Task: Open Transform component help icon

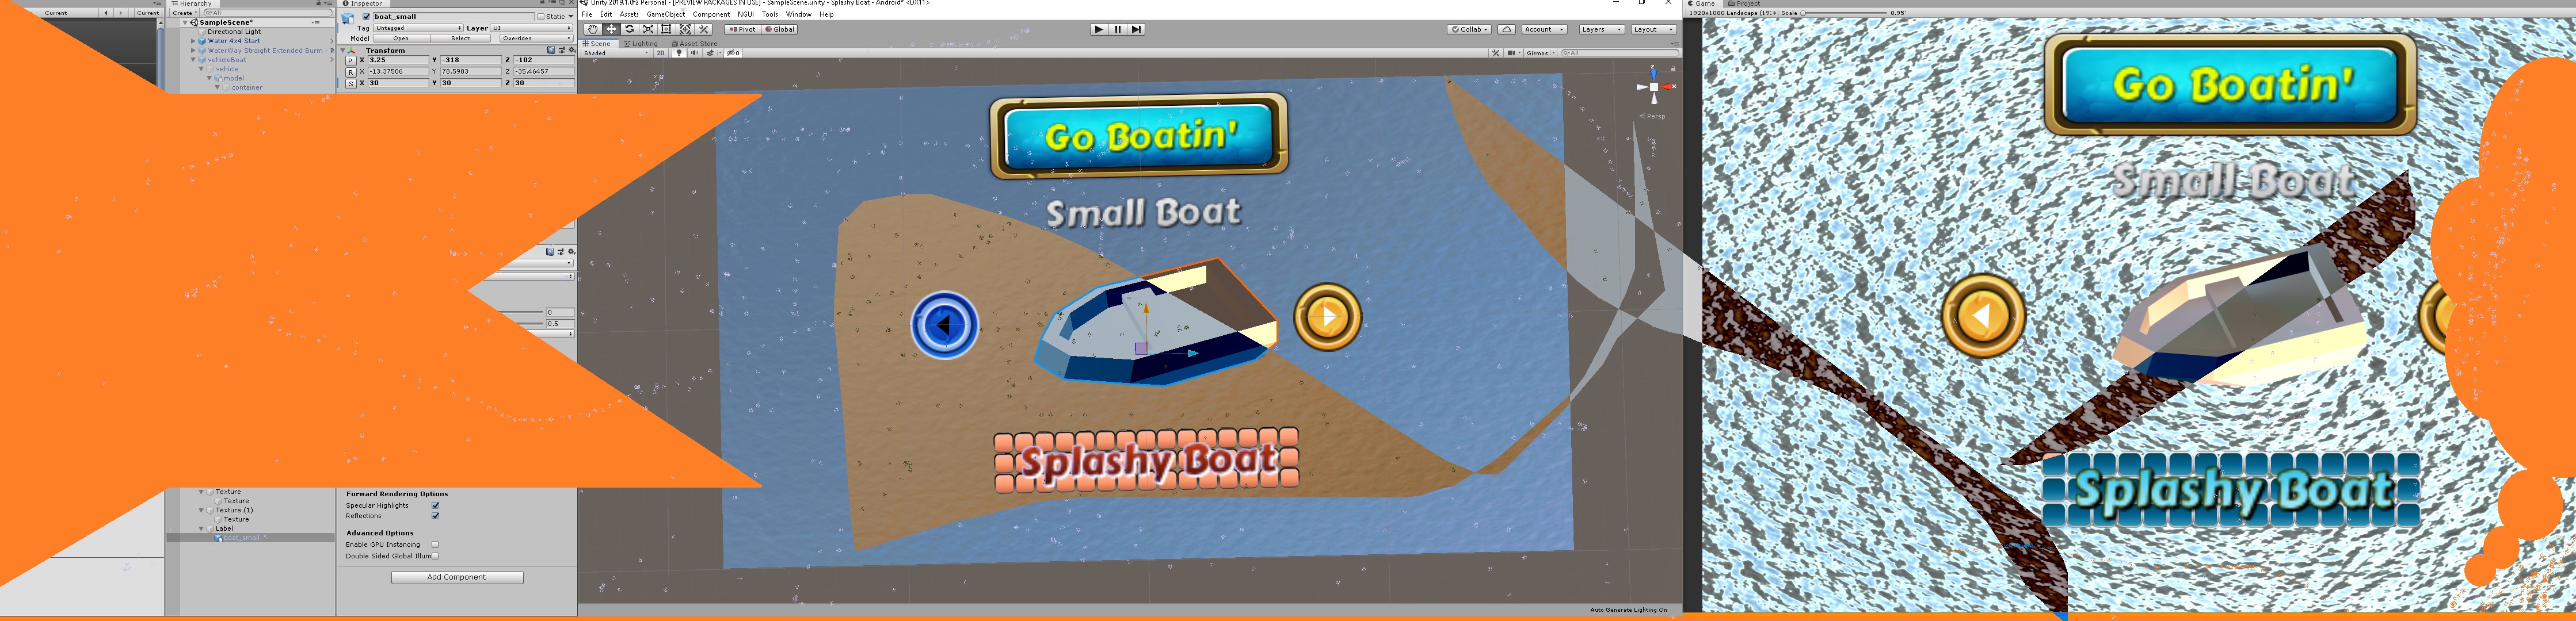Action: pyautogui.click(x=551, y=50)
